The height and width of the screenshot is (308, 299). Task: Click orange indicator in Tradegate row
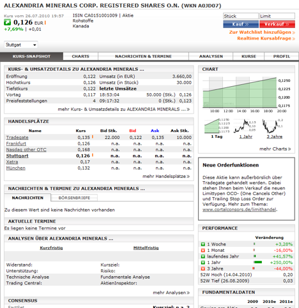(x=93, y=137)
